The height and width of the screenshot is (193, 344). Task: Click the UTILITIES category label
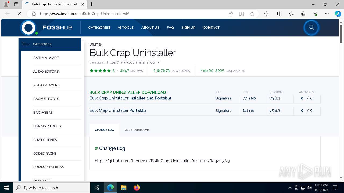coord(96,45)
